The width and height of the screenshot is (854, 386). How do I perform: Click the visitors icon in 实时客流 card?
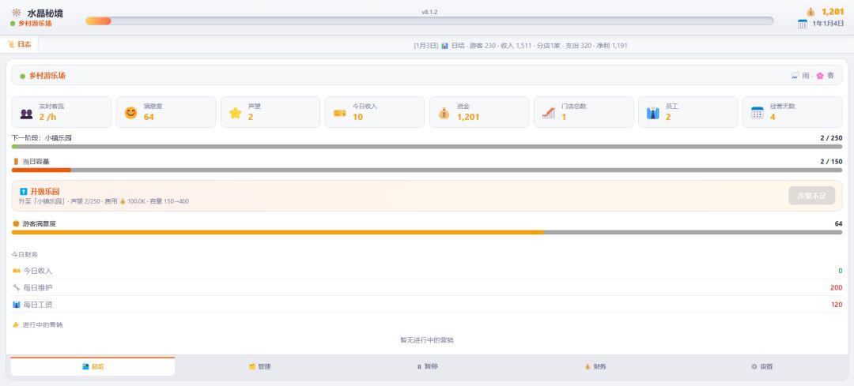pos(27,113)
